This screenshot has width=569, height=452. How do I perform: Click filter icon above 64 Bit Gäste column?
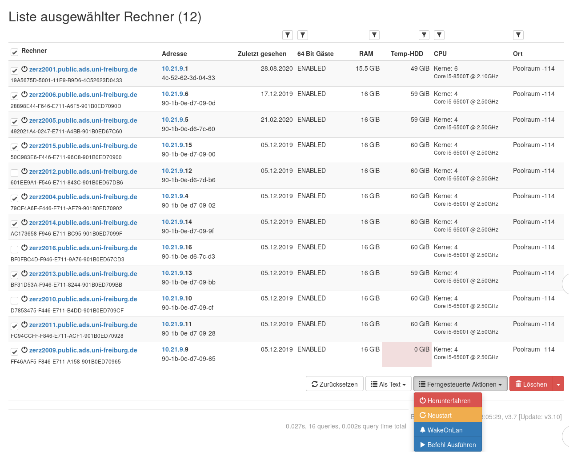(303, 35)
